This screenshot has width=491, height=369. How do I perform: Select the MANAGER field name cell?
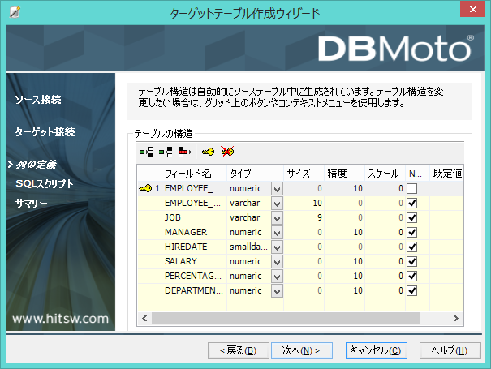[x=194, y=232]
